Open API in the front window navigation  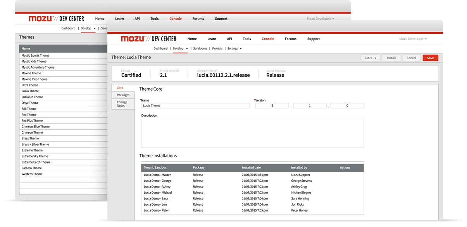(229, 39)
